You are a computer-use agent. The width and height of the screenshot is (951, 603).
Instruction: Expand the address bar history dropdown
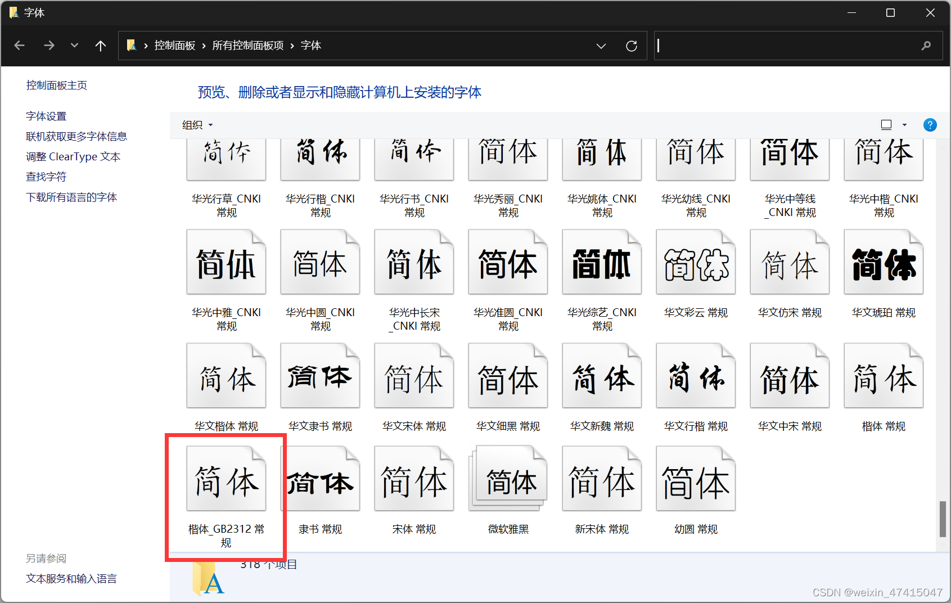click(601, 46)
